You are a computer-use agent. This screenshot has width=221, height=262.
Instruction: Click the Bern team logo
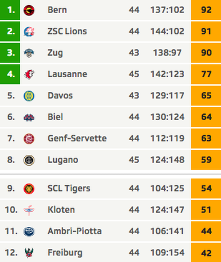click(29, 10)
